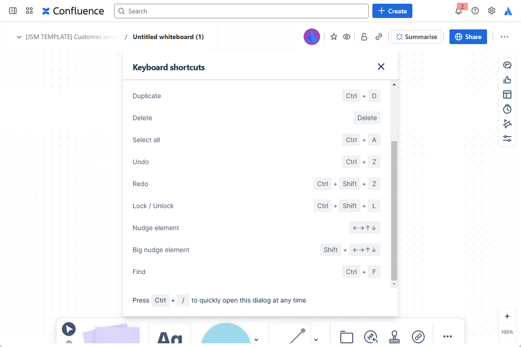Open notifications bell

click(458, 11)
